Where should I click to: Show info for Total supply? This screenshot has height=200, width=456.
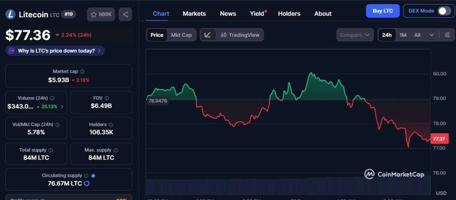(x=51, y=150)
